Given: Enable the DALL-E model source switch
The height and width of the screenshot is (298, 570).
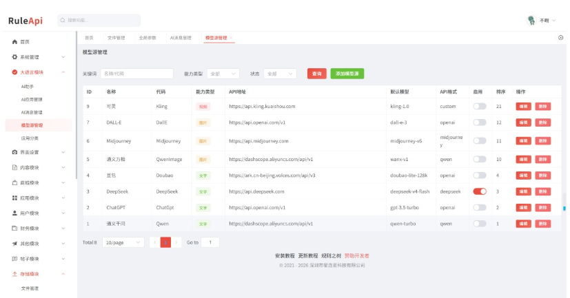Looking at the screenshot, I should coord(480,123).
